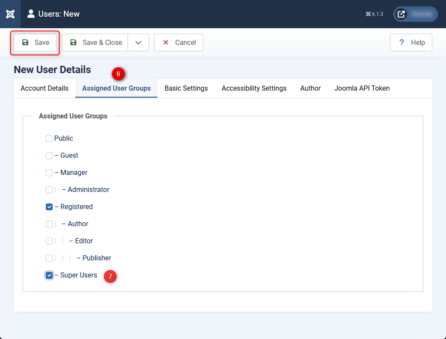This screenshot has height=339, width=446.
Task: Open the Help button
Action: (411, 42)
